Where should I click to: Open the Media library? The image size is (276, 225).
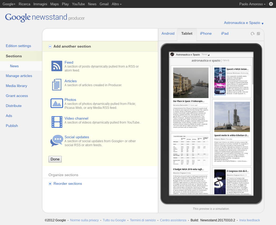click(17, 86)
